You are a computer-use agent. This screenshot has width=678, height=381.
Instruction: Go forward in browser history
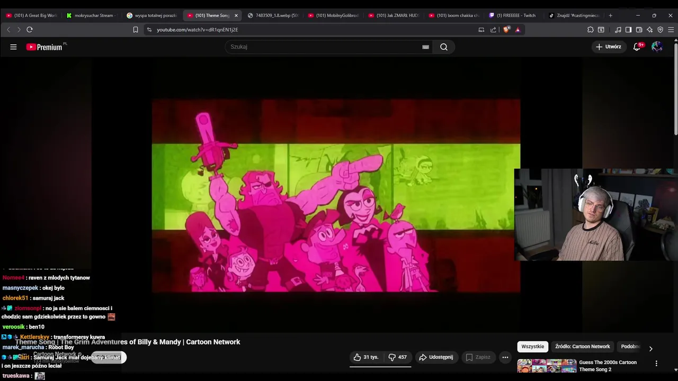coord(19,30)
